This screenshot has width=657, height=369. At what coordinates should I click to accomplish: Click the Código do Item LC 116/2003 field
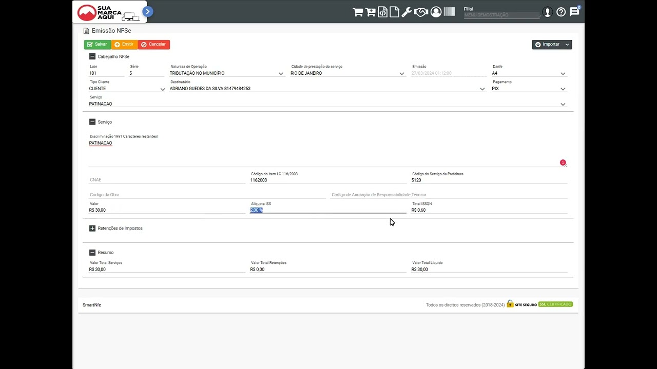click(328, 180)
